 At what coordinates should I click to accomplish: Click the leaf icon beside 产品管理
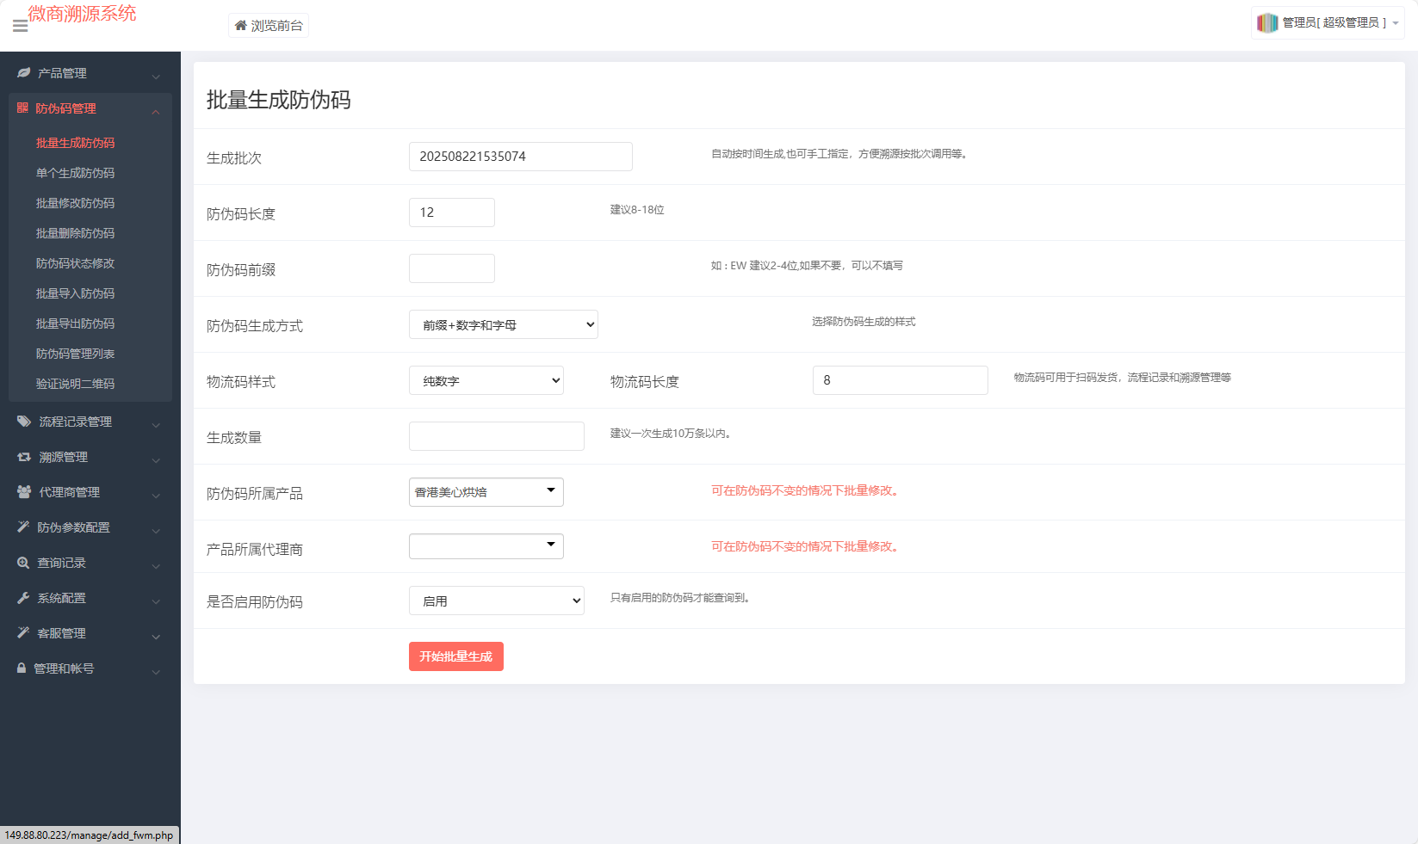tap(24, 73)
